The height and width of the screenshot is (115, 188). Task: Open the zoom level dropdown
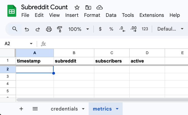coord(79,29)
